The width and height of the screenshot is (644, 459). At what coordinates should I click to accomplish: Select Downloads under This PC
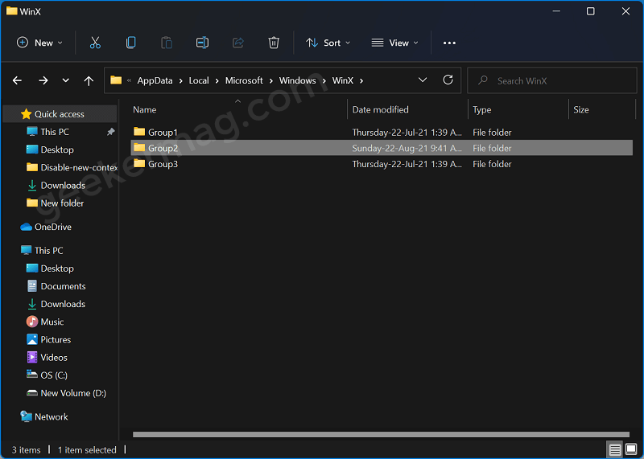point(63,304)
